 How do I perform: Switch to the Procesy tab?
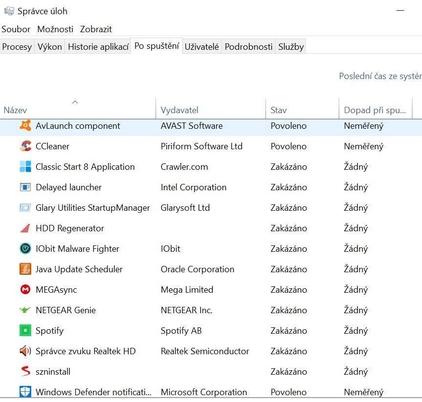point(17,47)
